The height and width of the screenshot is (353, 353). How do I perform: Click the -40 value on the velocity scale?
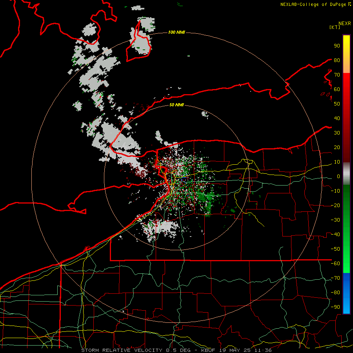(x=335, y=235)
